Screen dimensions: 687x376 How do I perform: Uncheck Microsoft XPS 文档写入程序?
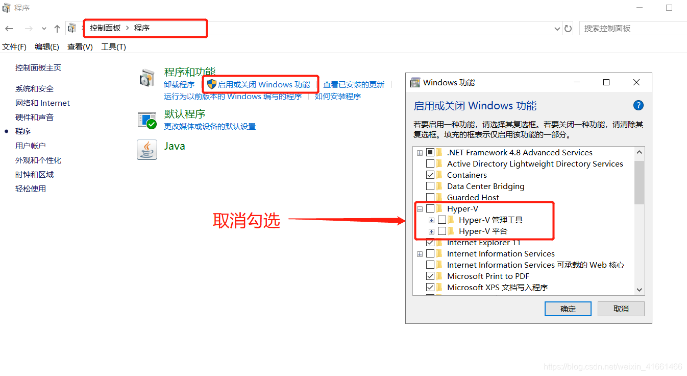click(x=430, y=288)
